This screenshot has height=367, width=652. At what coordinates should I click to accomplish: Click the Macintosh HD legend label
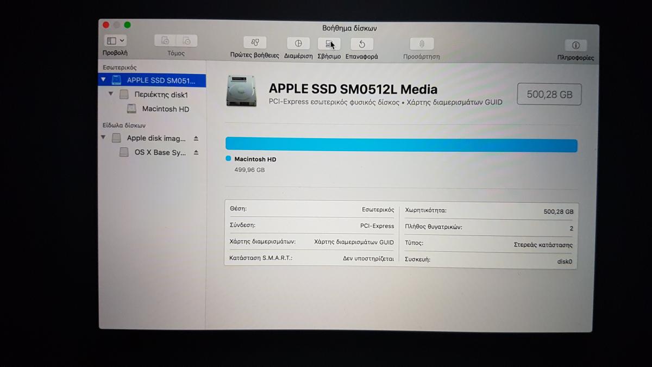click(255, 159)
